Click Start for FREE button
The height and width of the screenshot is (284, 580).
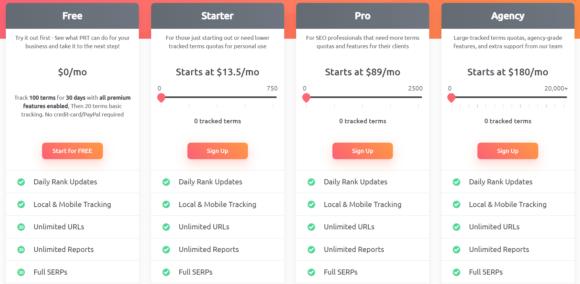tap(72, 151)
